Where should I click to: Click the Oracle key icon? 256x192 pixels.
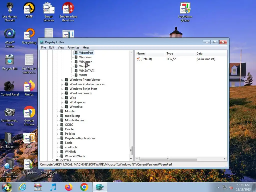click(x=62, y=129)
